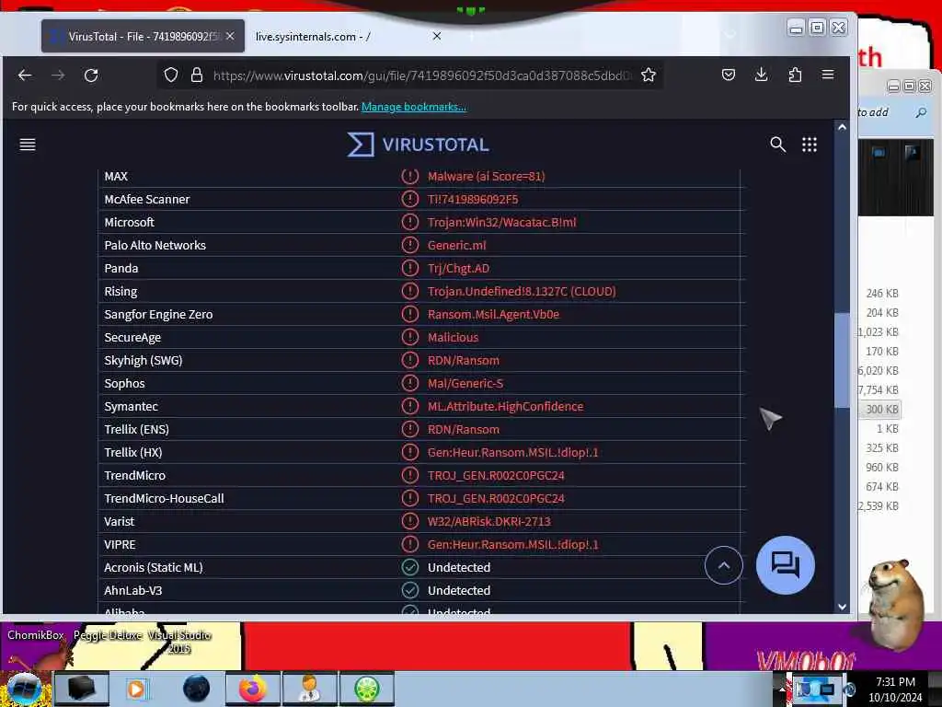The width and height of the screenshot is (942, 707).
Task: Reload the VirusTotal page
Action: click(91, 75)
